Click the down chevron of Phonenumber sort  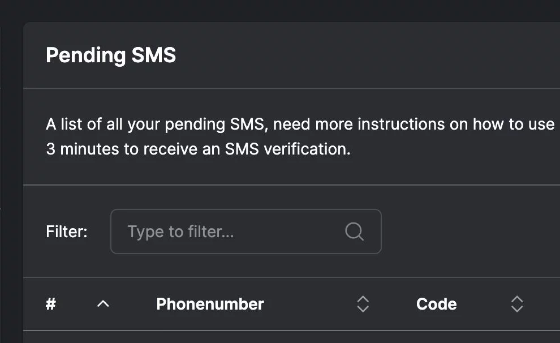point(363,309)
